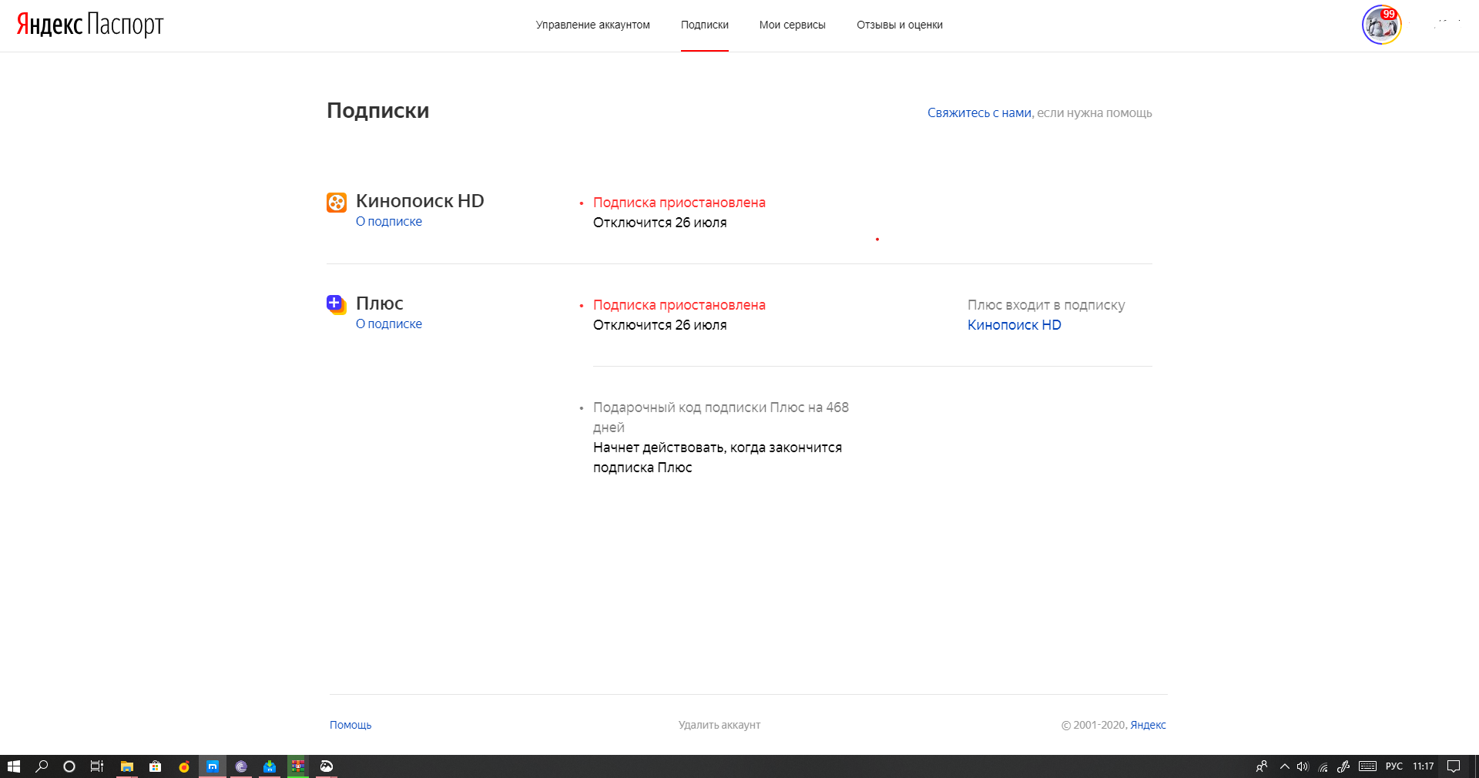Click the Кинопоиск HD orange film icon
Viewport: 1479px width, 778px height.
pyautogui.click(x=337, y=203)
